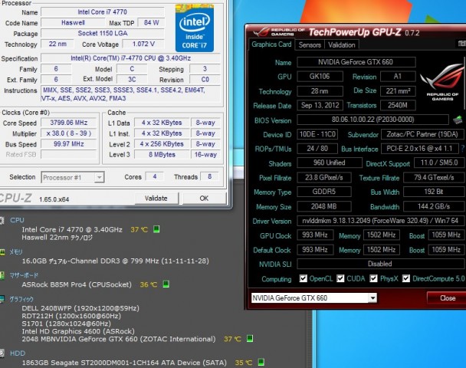Click the Speccy line DELL 2408WFP (1920x1200@59Hz)

(x=80, y=308)
